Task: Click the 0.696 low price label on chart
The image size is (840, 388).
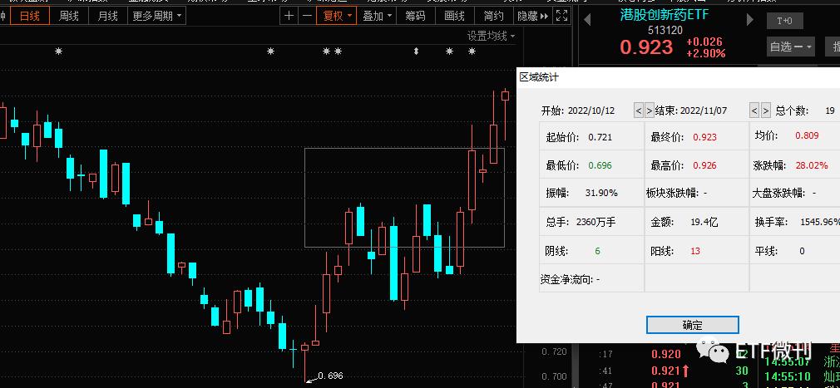Action: coord(330,376)
